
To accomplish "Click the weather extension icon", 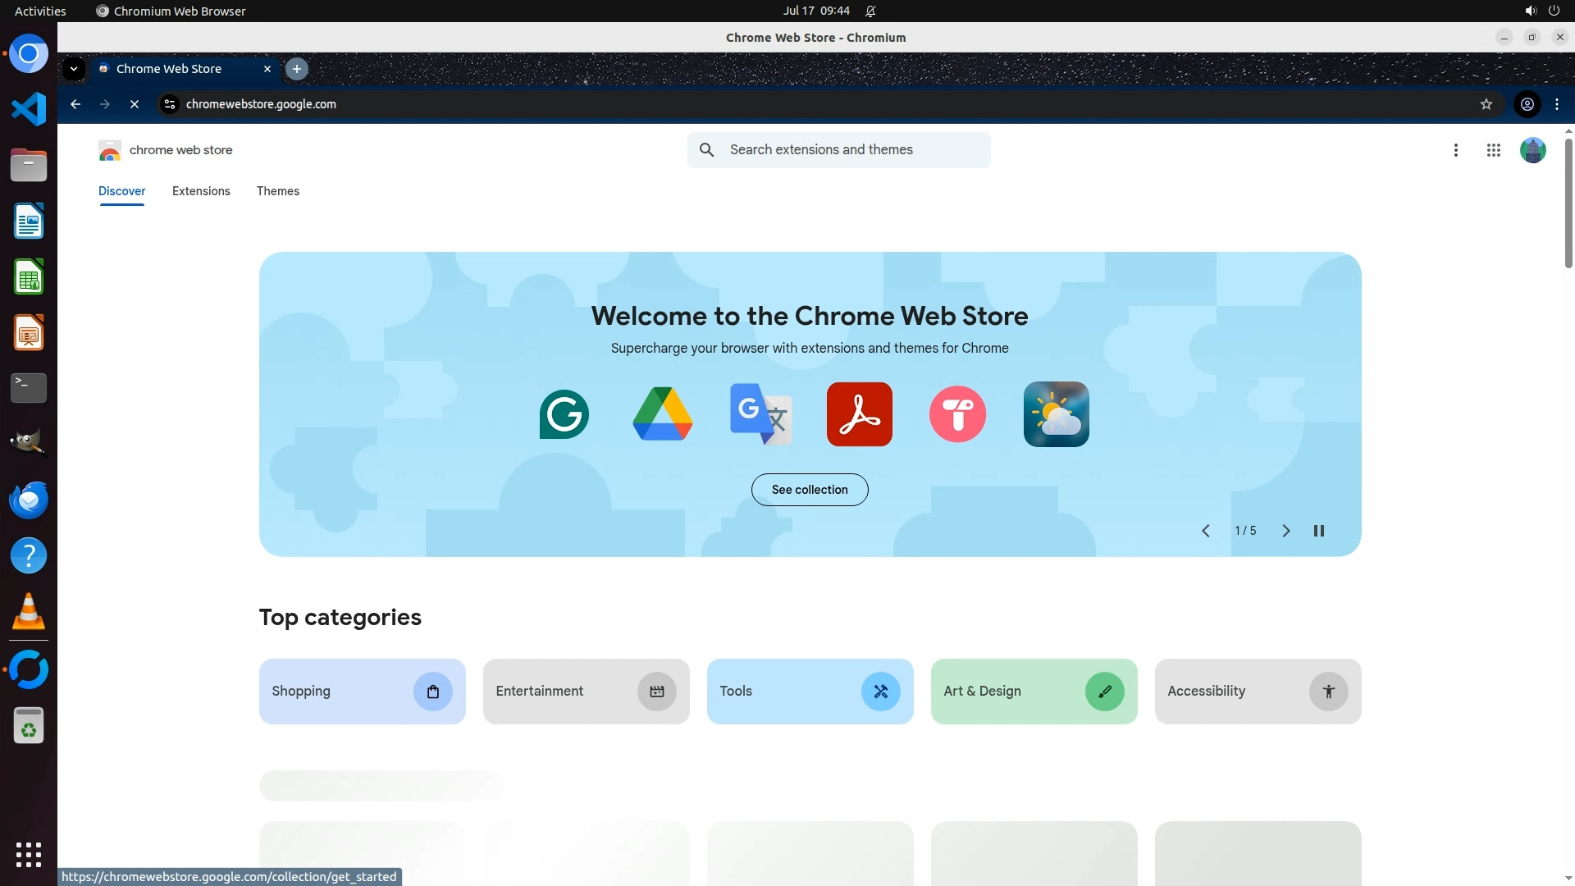I will point(1056,414).
